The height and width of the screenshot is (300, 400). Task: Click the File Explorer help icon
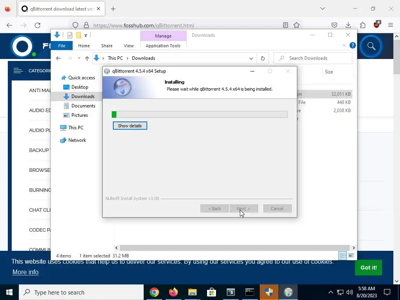353,45
